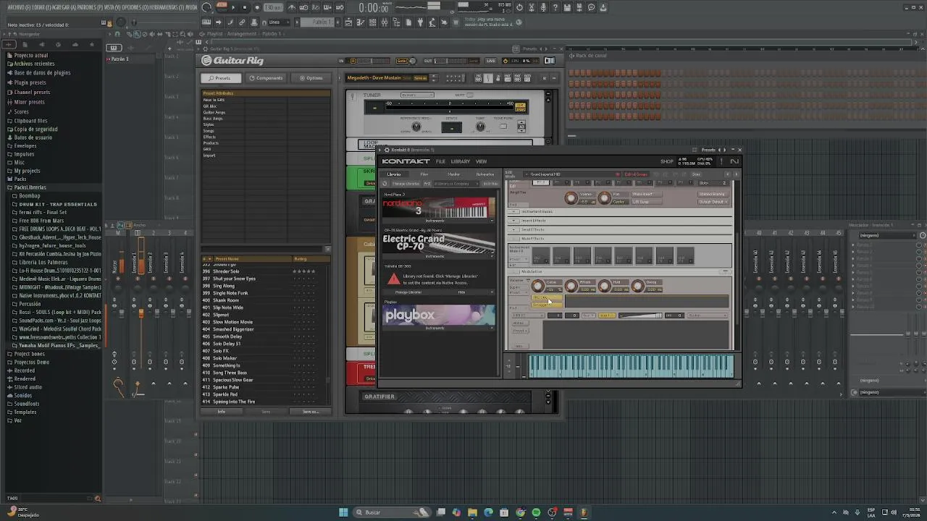Screen dimensions: 927x521
Task: Choose Bass Amps preset attribute
Action: [213, 118]
